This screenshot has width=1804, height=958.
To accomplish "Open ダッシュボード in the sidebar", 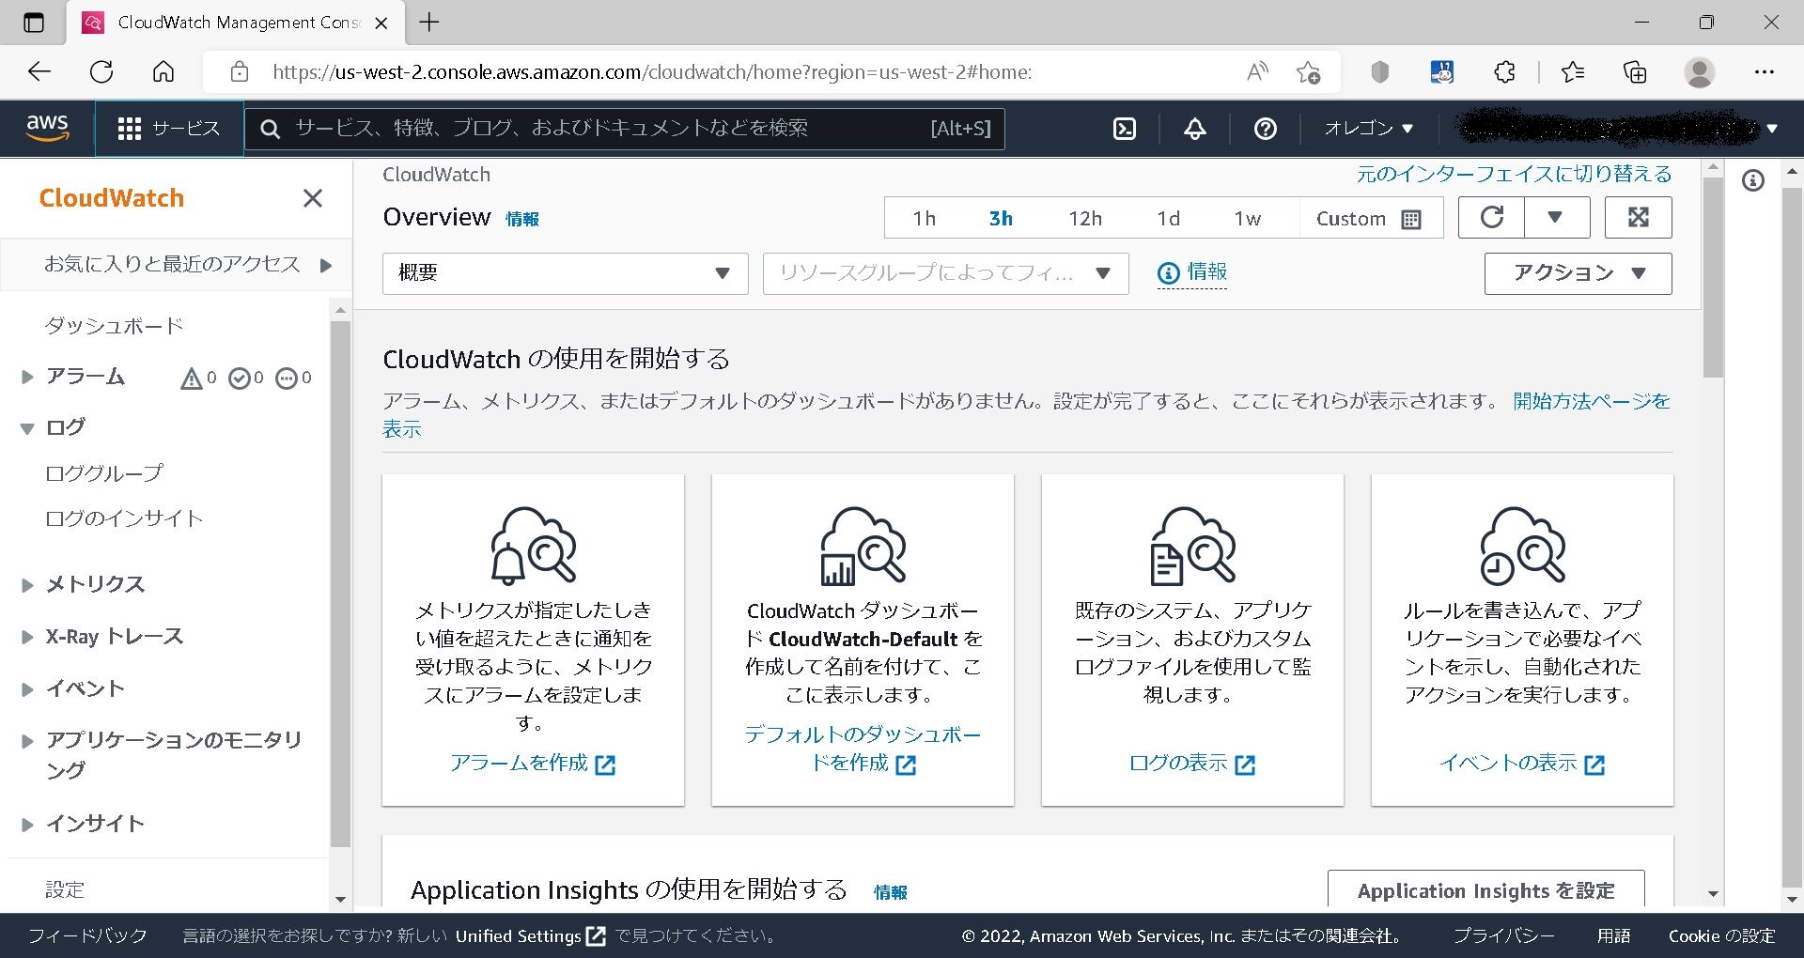I will (x=114, y=326).
